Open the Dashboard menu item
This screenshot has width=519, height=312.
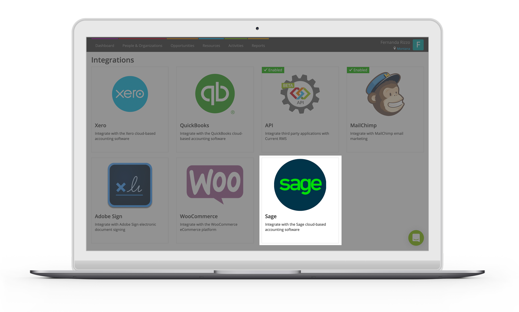coord(104,46)
